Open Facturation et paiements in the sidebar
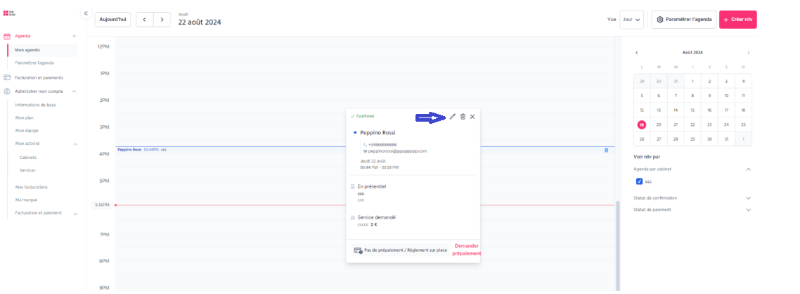 (39, 77)
